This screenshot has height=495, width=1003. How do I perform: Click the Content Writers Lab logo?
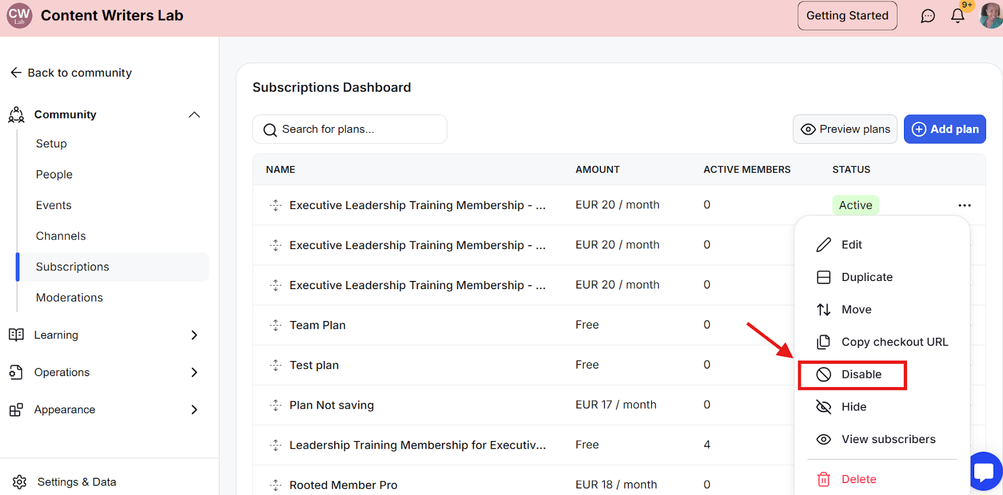pyautogui.click(x=19, y=16)
